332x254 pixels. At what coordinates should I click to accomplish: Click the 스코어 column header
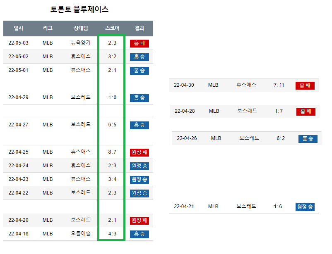pyautogui.click(x=112, y=28)
